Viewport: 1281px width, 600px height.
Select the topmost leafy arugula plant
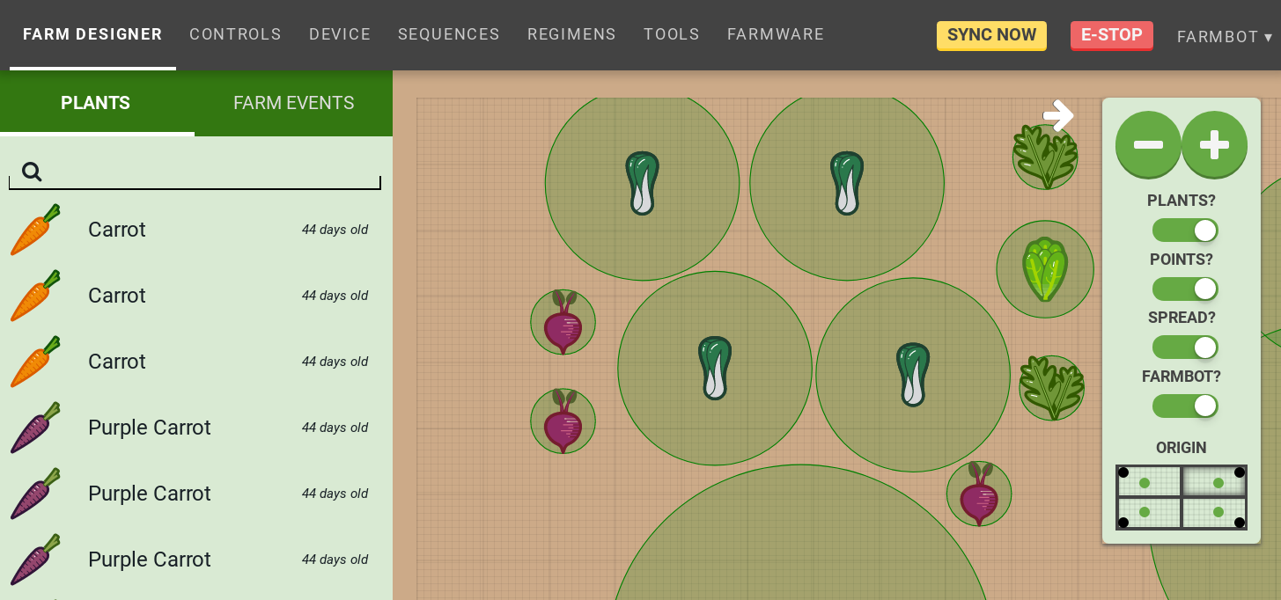coord(1045,157)
